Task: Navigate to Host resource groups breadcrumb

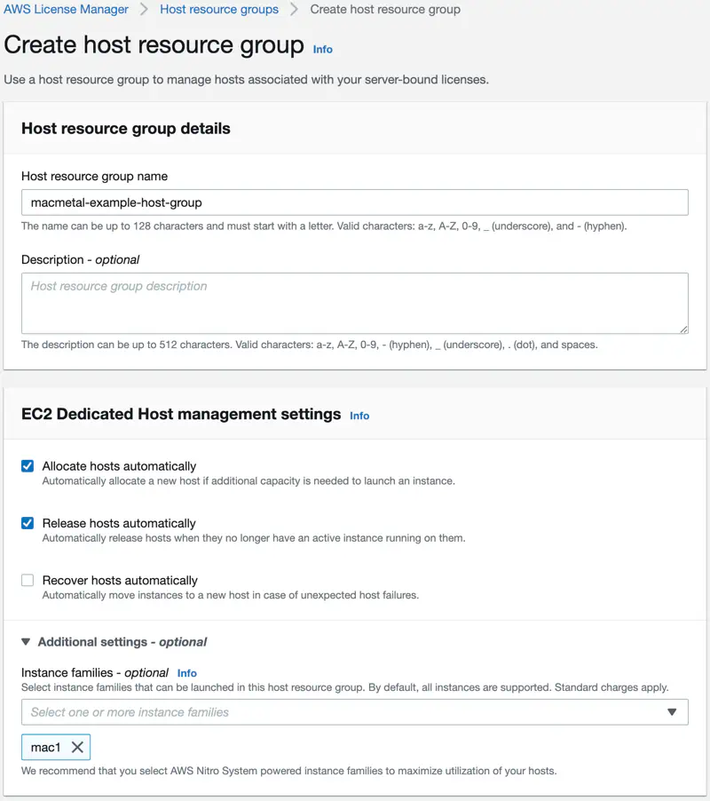Action: (x=218, y=10)
